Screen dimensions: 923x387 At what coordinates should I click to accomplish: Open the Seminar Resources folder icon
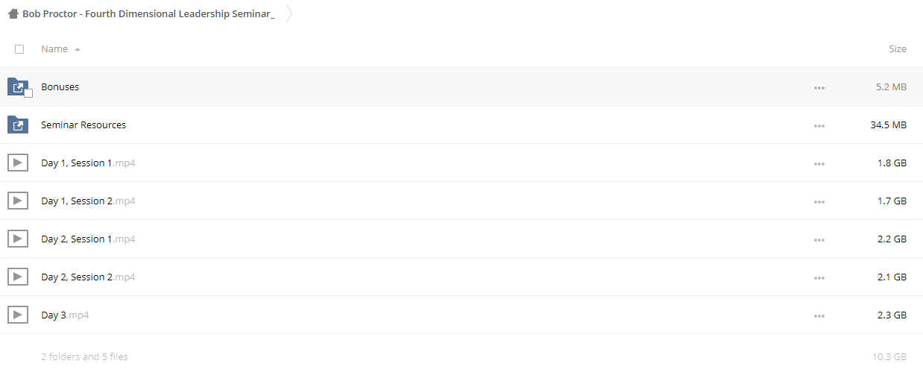click(x=18, y=125)
